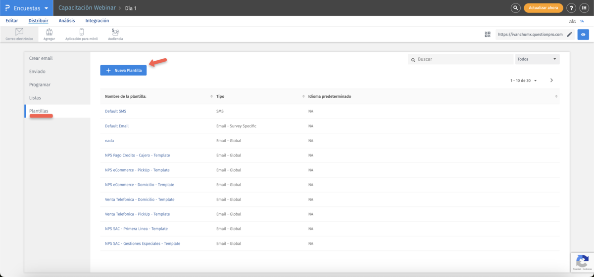Open the IH user profile avatar
Viewport: 594px width, 277px height.
584,8
